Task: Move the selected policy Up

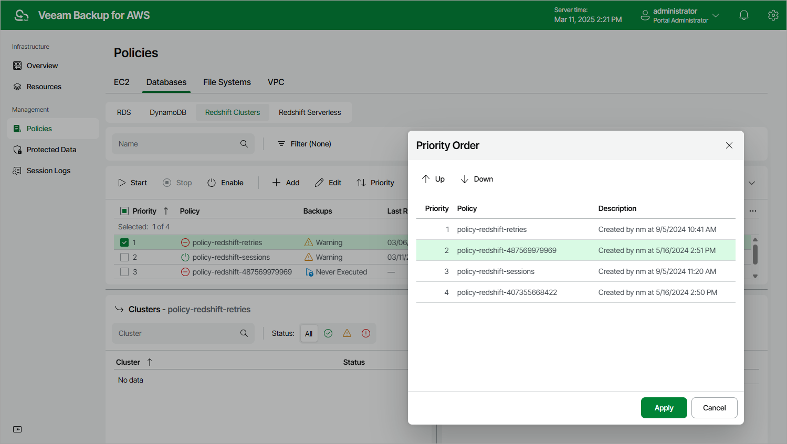Action: [x=433, y=179]
